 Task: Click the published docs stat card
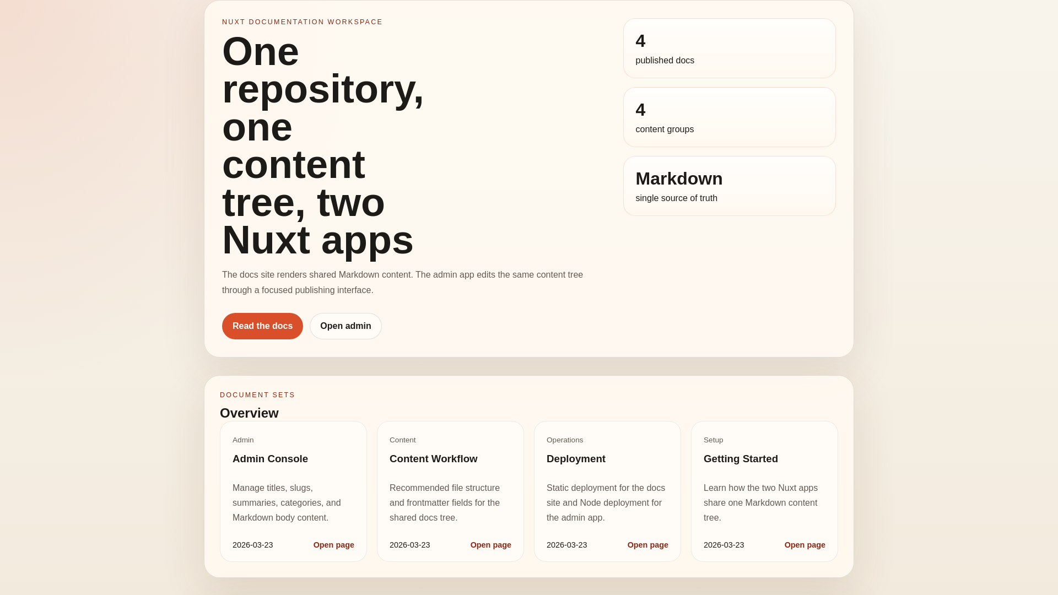(x=730, y=48)
